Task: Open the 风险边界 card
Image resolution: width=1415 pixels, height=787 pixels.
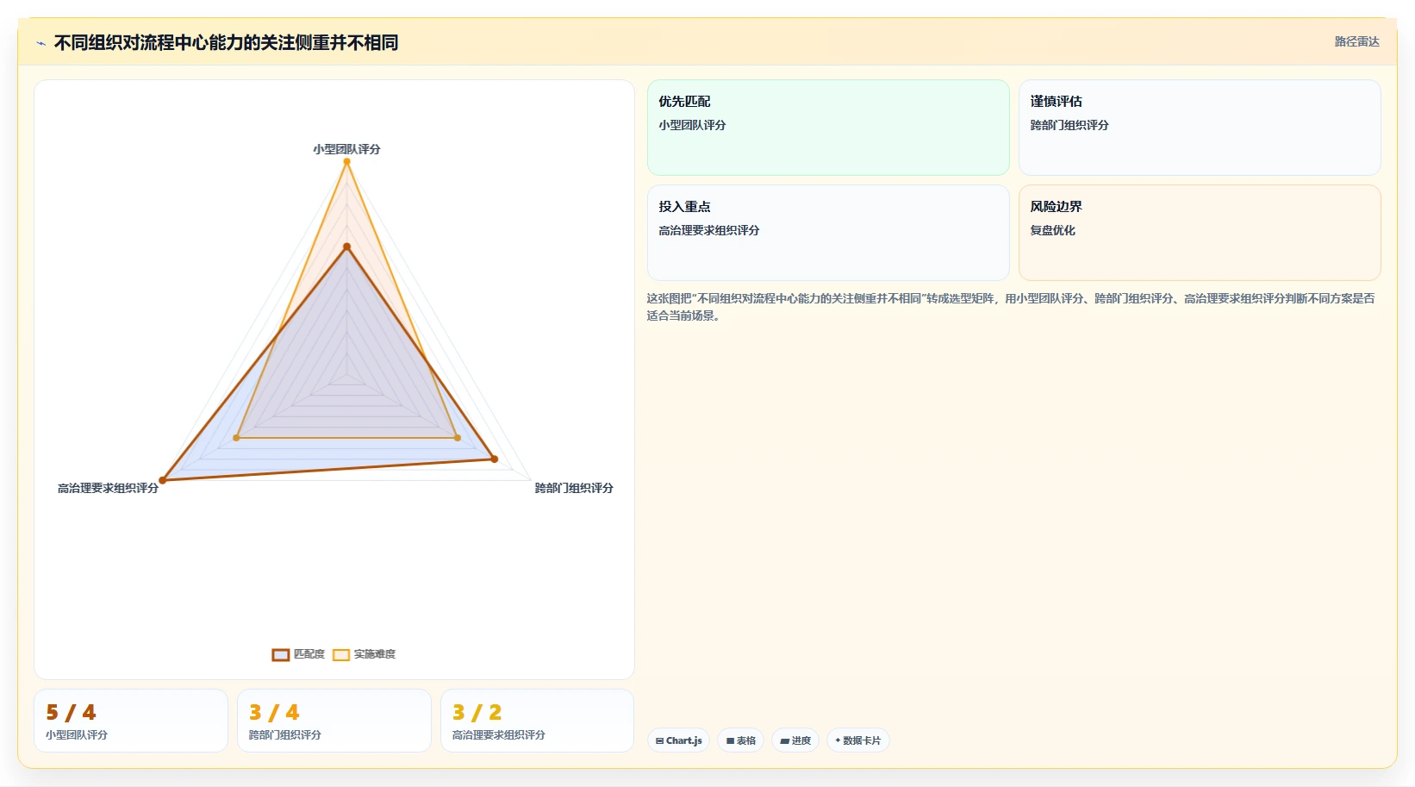Action: (x=1200, y=233)
